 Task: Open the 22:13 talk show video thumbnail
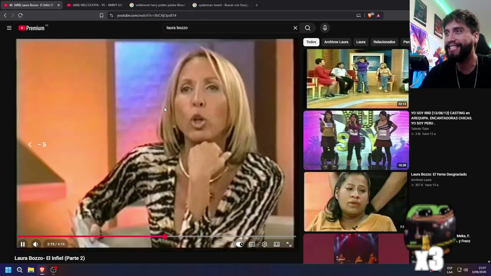tap(356, 79)
